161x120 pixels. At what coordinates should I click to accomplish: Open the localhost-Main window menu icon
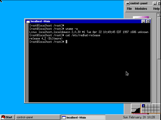pyautogui.click(x=28, y=21)
